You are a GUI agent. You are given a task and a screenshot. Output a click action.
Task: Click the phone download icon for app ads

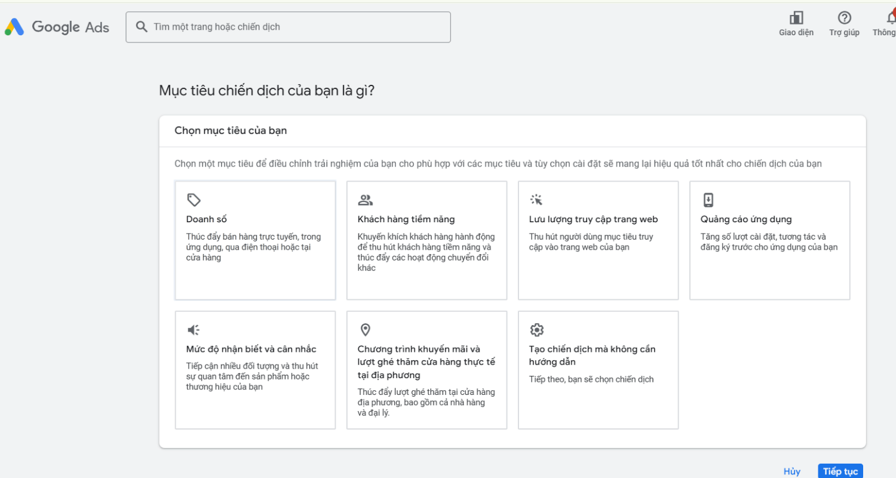coord(708,200)
